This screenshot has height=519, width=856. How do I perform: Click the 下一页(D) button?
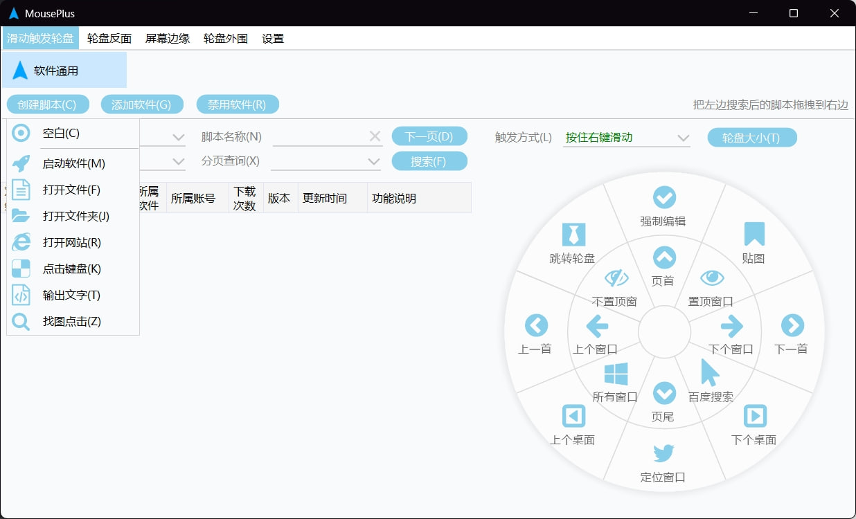(x=429, y=136)
